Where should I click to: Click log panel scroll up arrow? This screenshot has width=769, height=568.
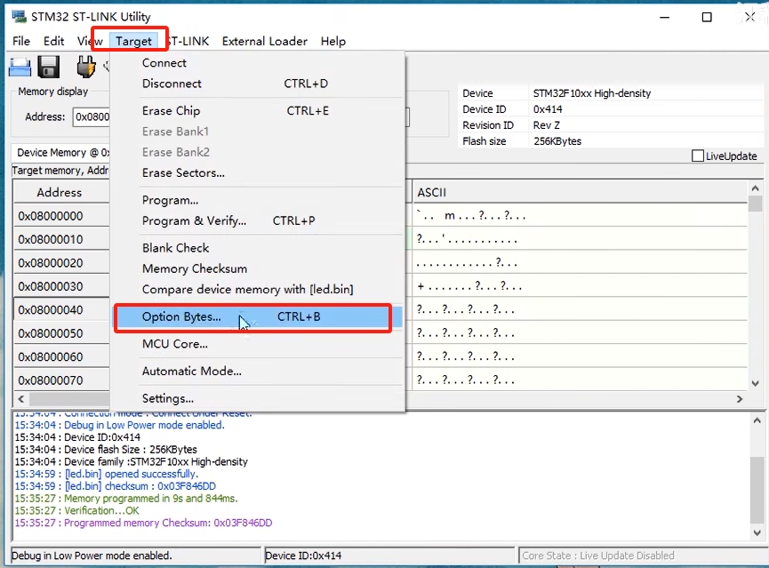[x=757, y=420]
